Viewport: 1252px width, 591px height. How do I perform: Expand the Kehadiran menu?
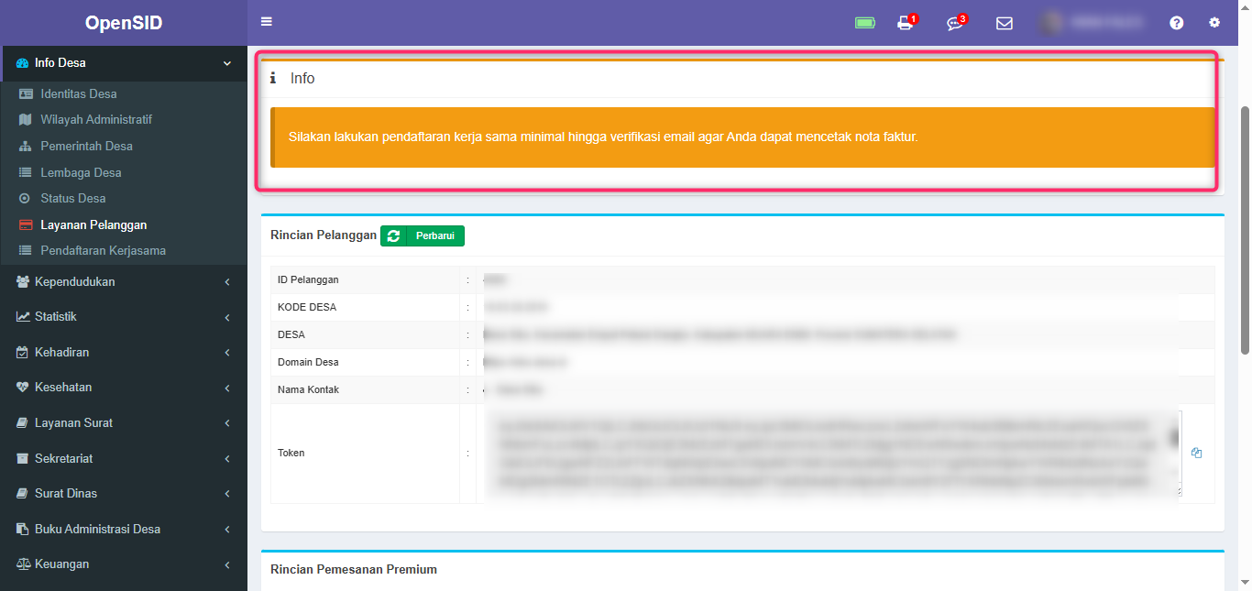(x=124, y=353)
